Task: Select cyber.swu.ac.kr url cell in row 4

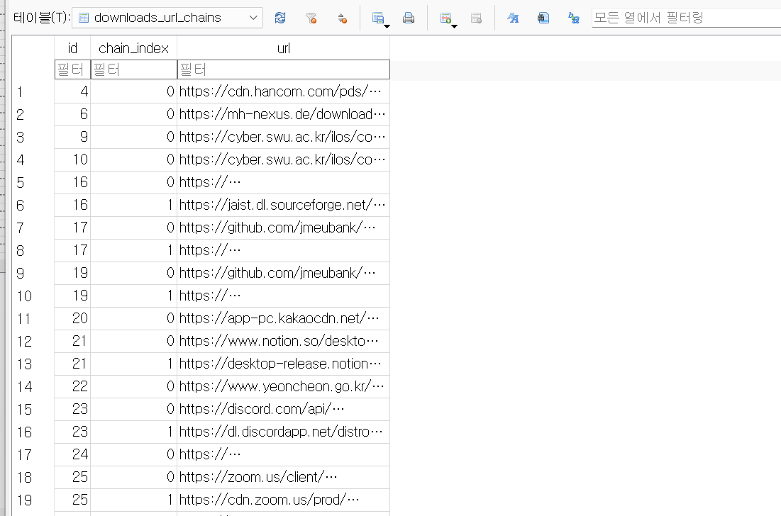Action: click(x=284, y=159)
